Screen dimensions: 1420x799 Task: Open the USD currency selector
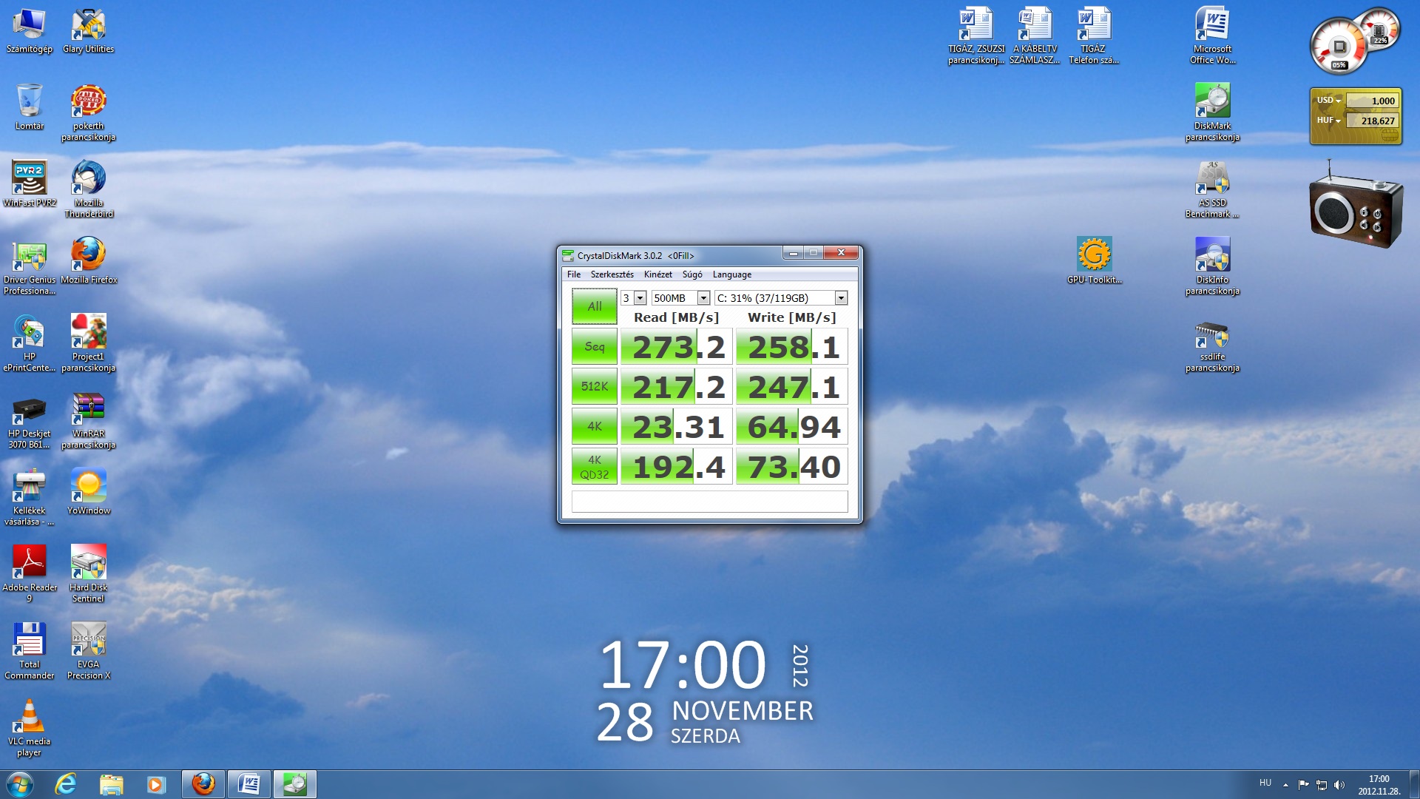click(1329, 101)
